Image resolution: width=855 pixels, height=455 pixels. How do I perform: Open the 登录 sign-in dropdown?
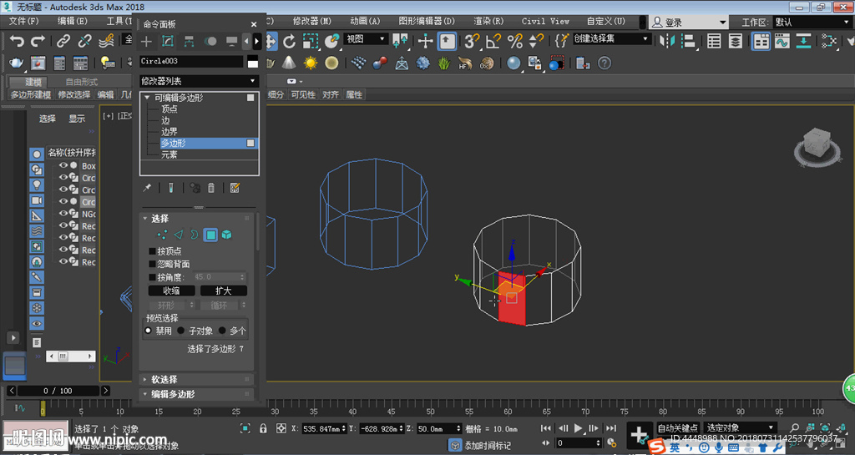click(689, 23)
